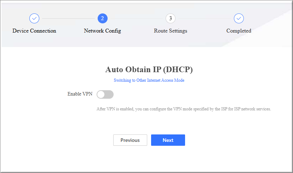Open the Route Settings step label

coord(171,31)
